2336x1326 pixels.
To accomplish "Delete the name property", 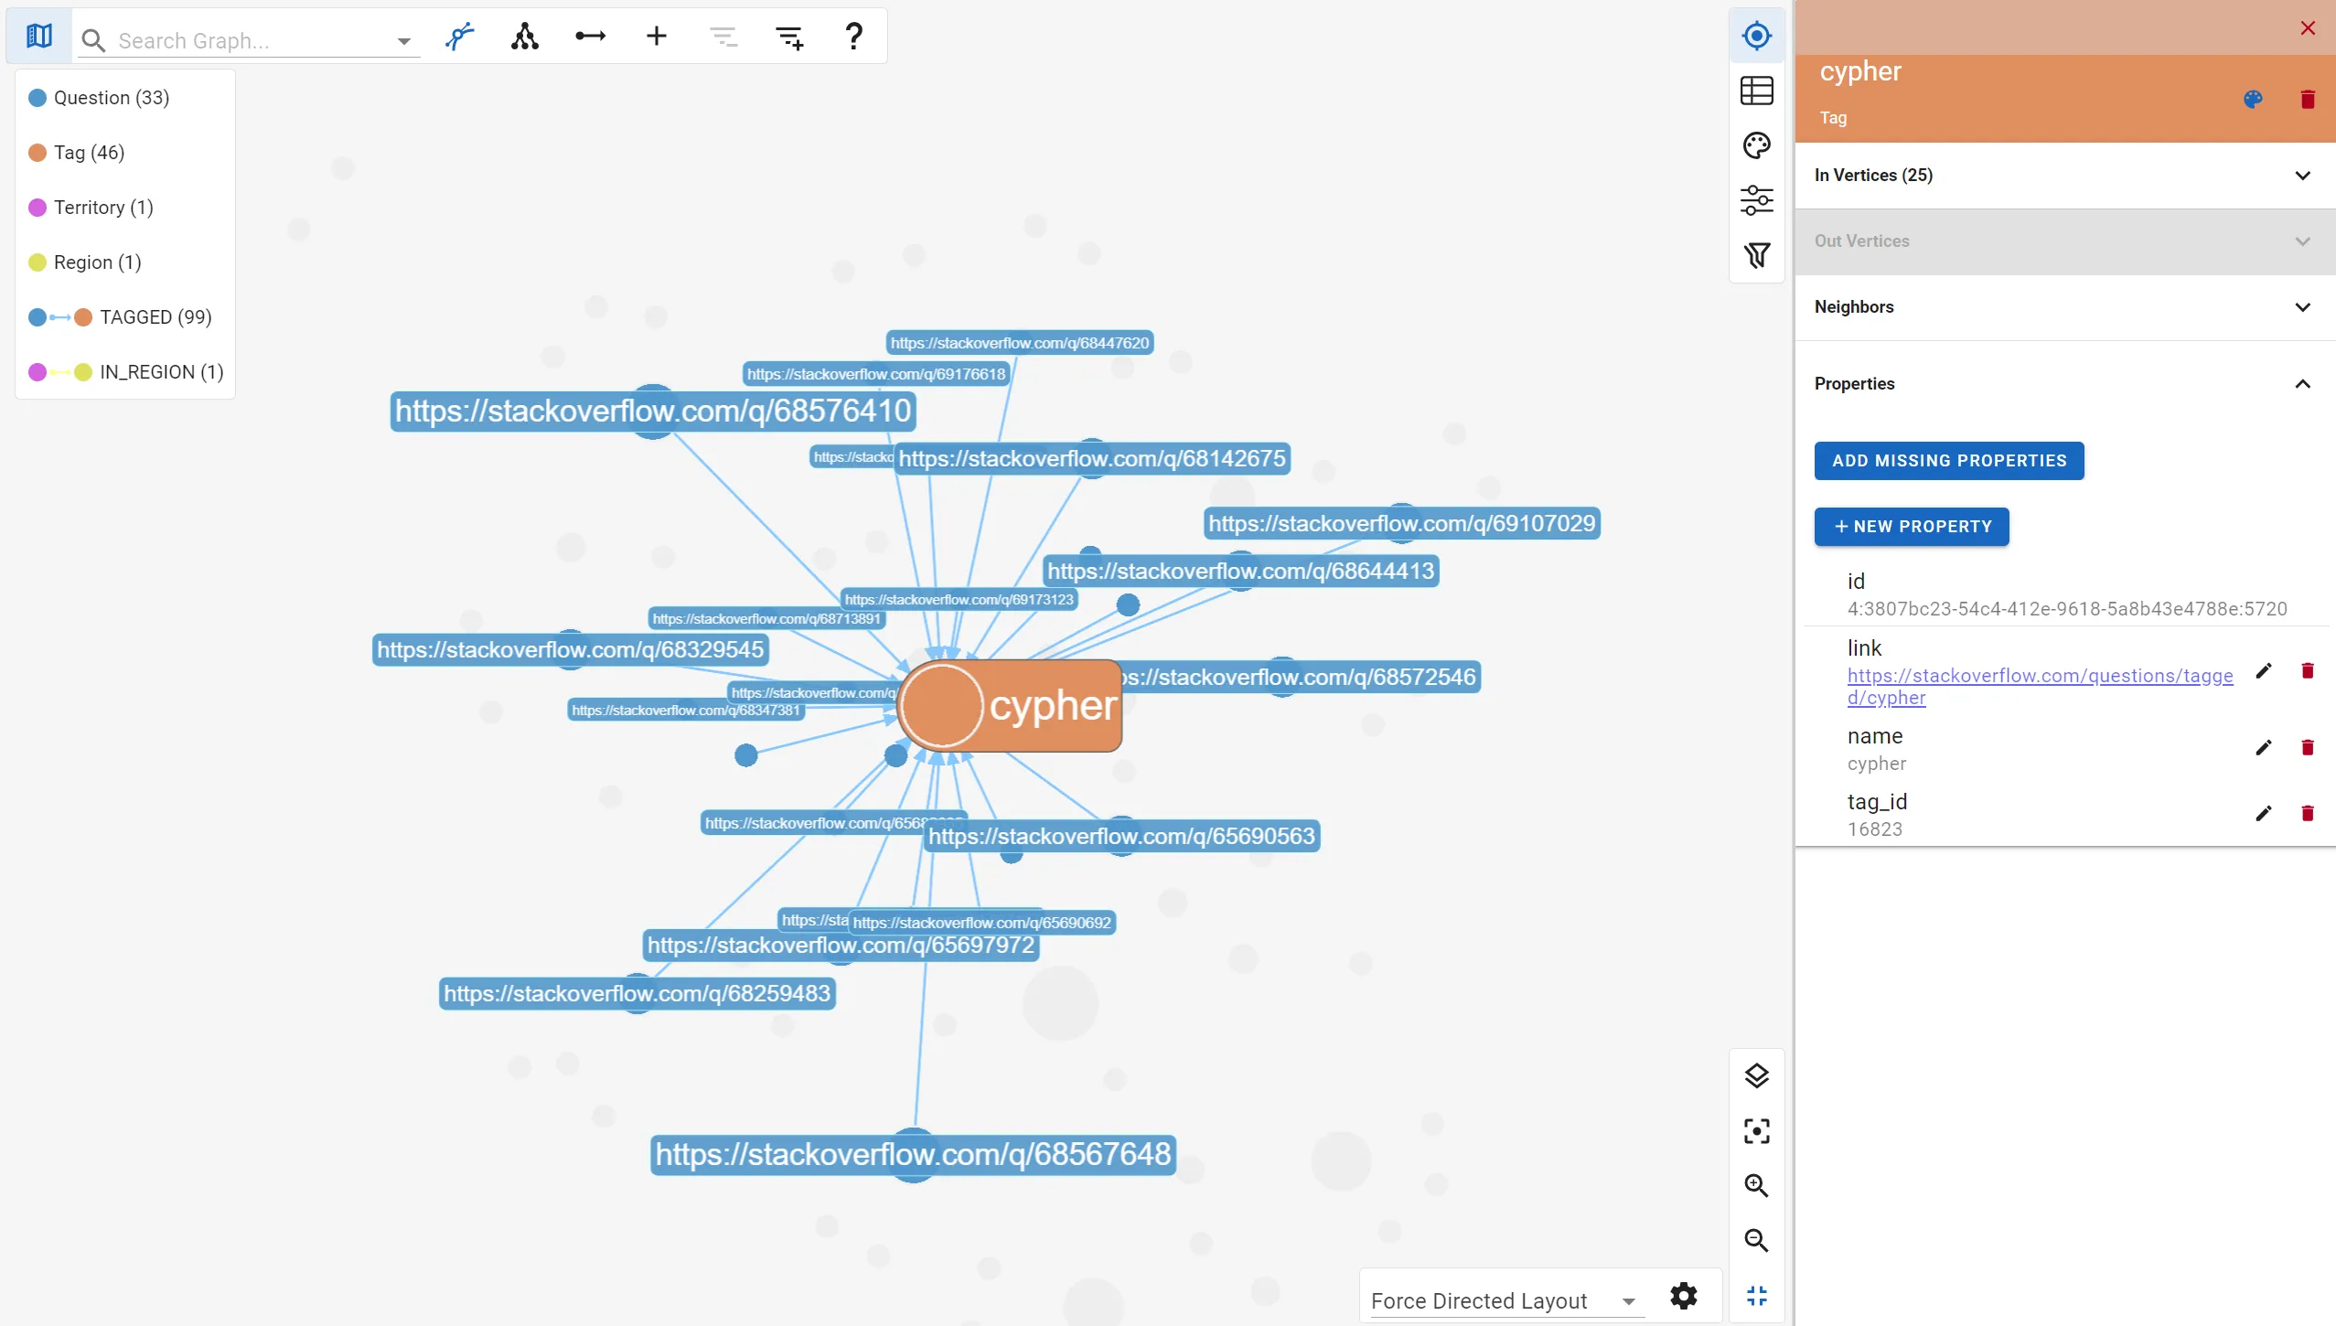I will [2308, 748].
